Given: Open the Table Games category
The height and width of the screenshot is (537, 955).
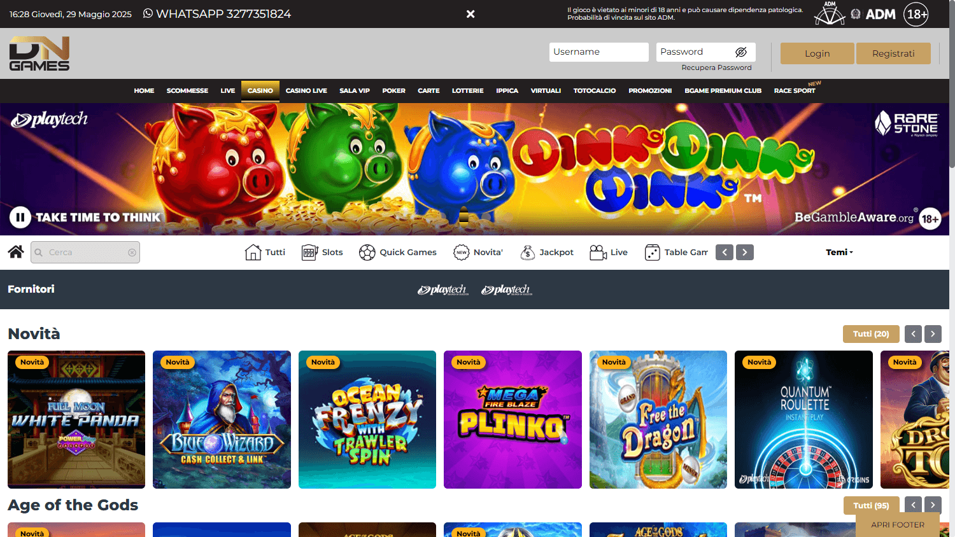Looking at the screenshot, I should (652, 252).
